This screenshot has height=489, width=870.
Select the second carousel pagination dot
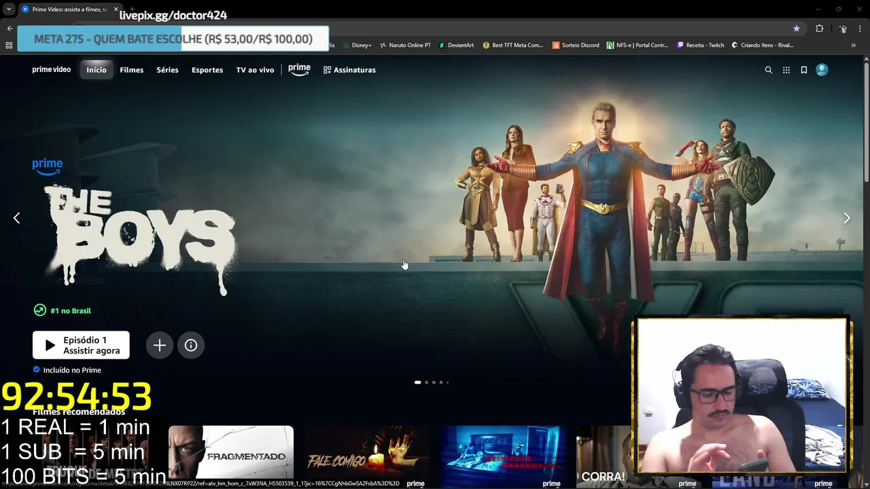(x=426, y=382)
